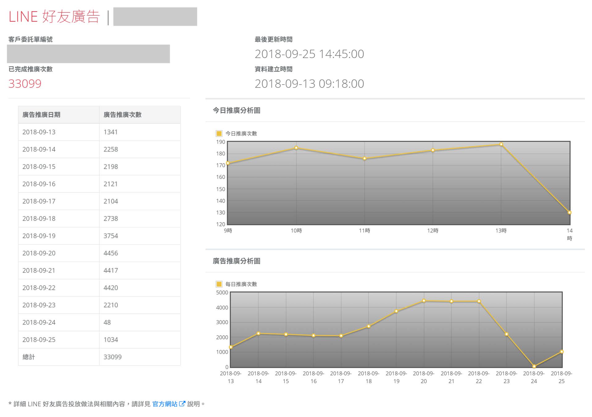Collapse the data table header 廣告推廣日期
Screen dimensions: 592x417
[42, 114]
